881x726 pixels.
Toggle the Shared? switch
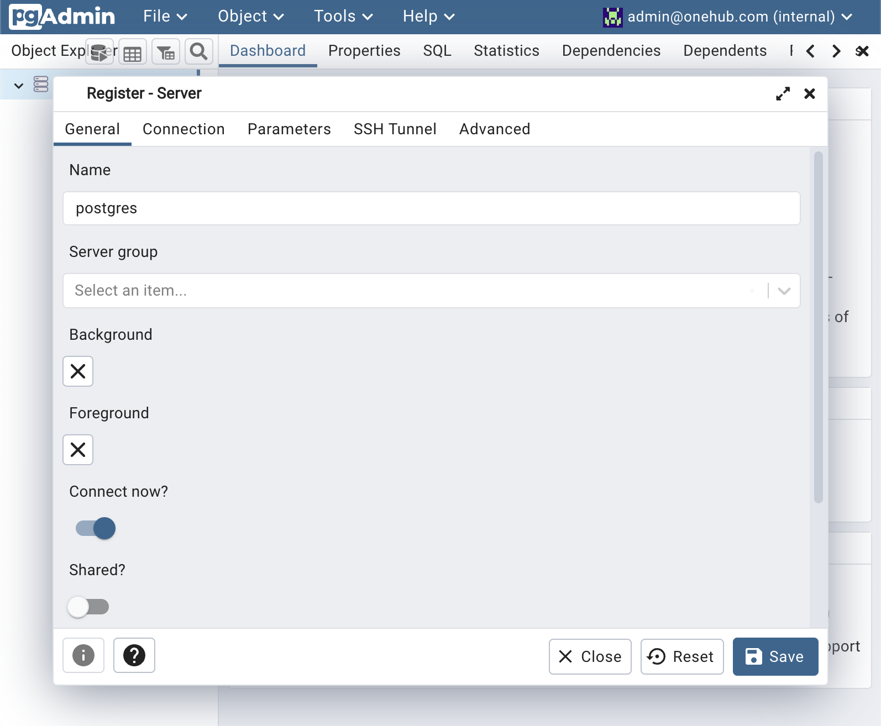tap(88, 607)
